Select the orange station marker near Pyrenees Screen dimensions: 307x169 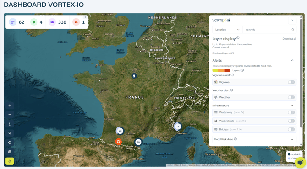point(119,142)
